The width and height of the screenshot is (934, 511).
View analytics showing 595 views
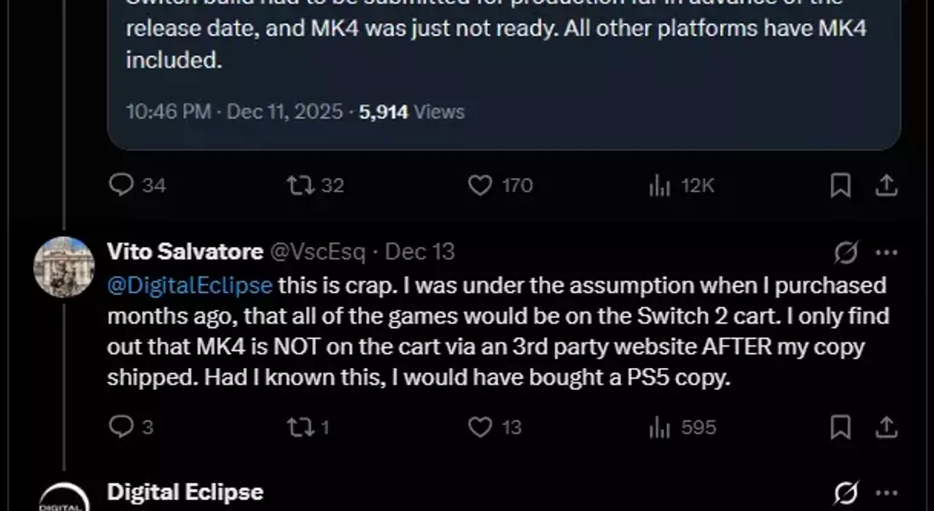[659, 427]
